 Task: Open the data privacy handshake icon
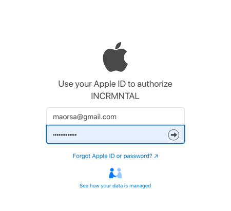point(115,173)
